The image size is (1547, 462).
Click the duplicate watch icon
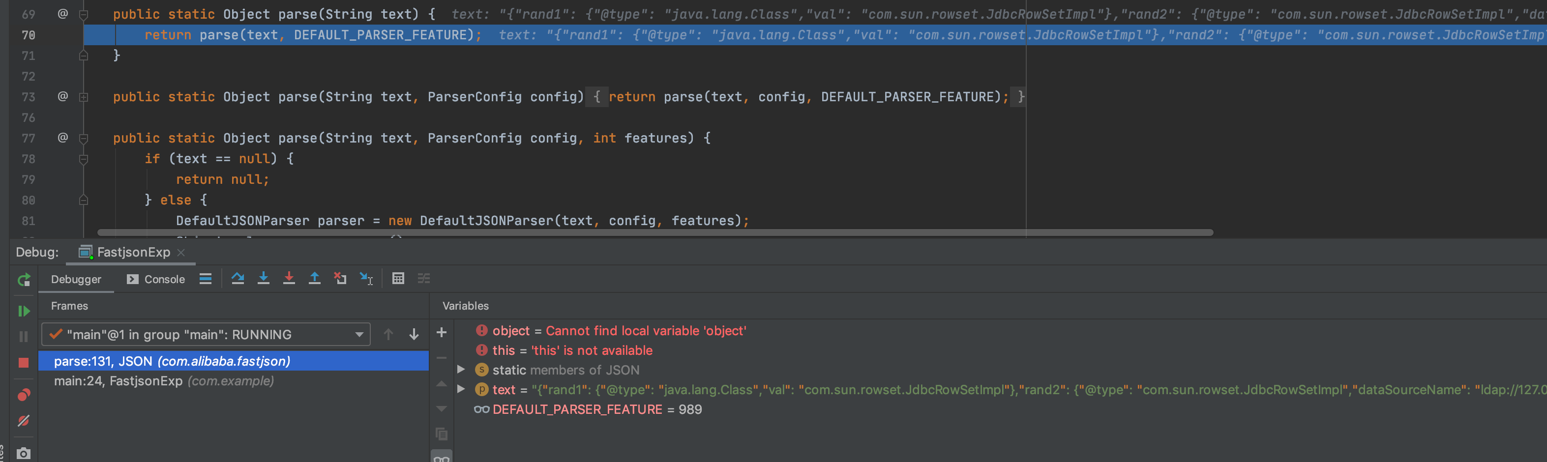coord(442,434)
